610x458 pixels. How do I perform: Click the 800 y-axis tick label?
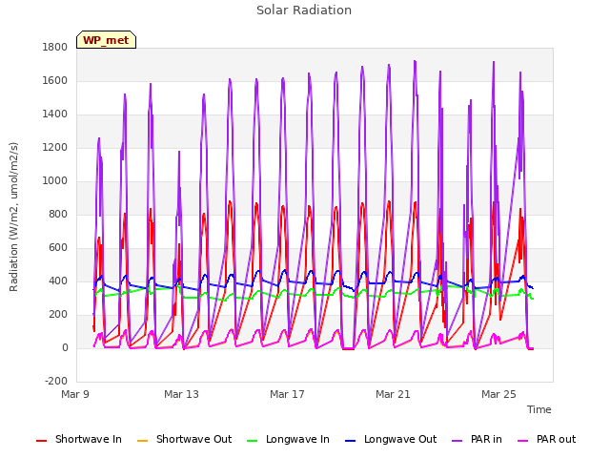58,214
